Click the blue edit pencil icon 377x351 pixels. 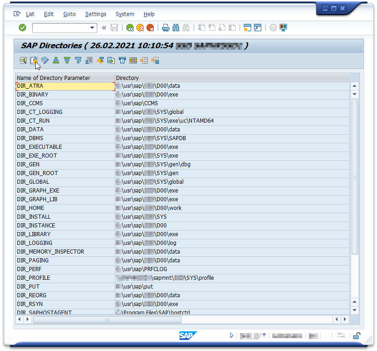(x=45, y=60)
